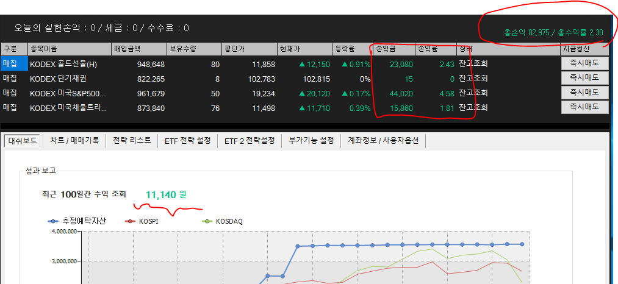Click the 성과 보고 group title

(x=41, y=171)
